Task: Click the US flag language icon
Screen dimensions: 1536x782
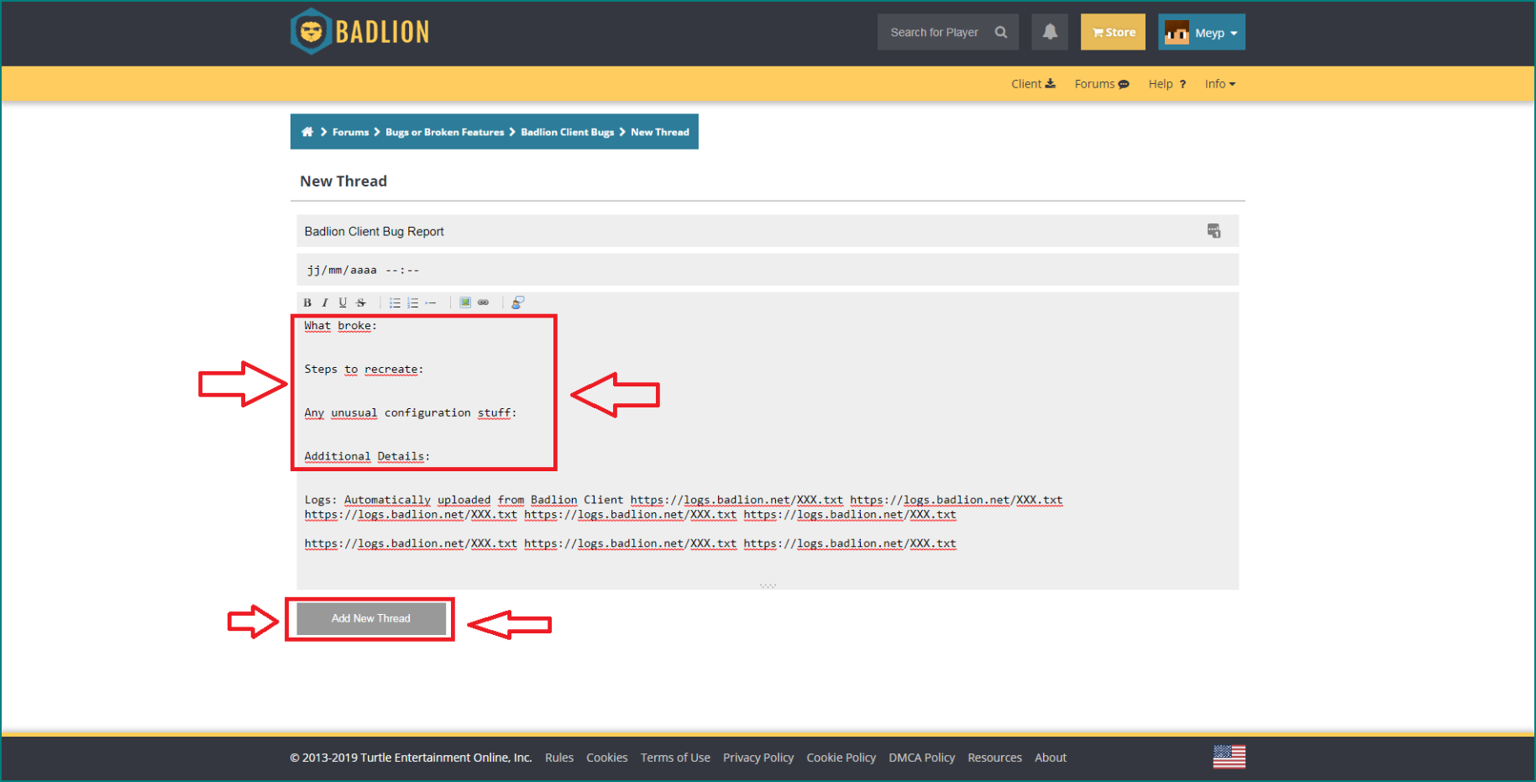Action: (x=1229, y=757)
